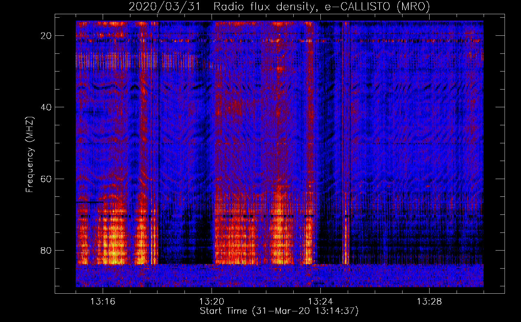Click the 80 MHz frequency tick label
Image resolution: width=521 pixels, height=322 pixels.
pos(46,250)
